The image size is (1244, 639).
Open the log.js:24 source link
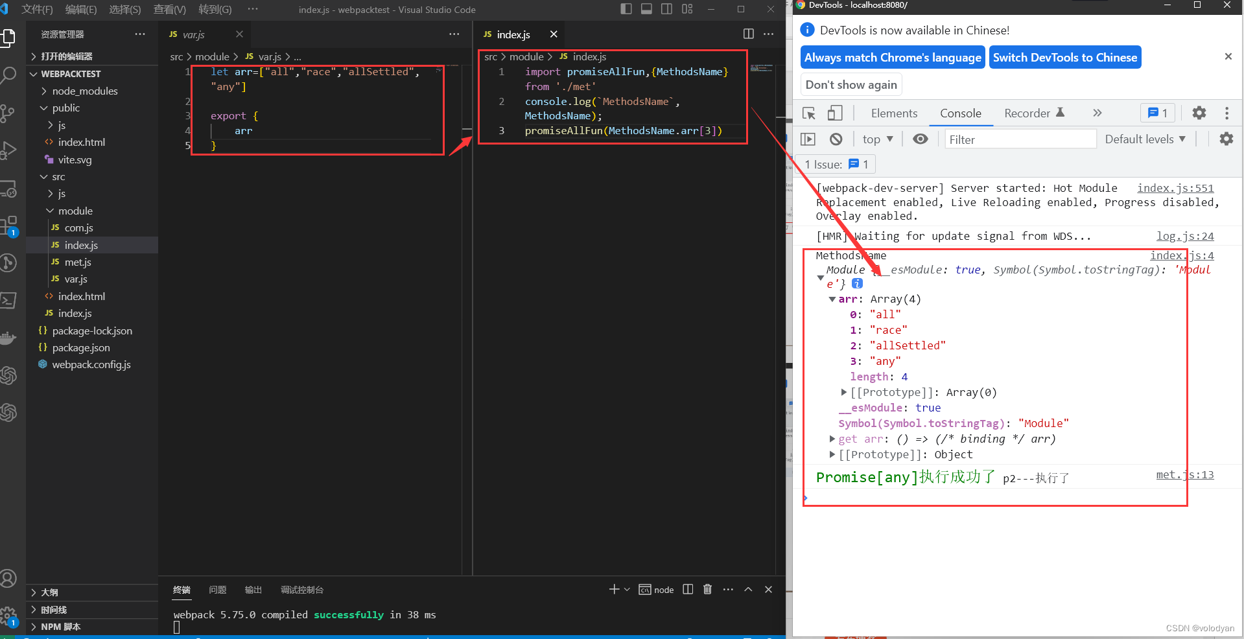point(1185,236)
